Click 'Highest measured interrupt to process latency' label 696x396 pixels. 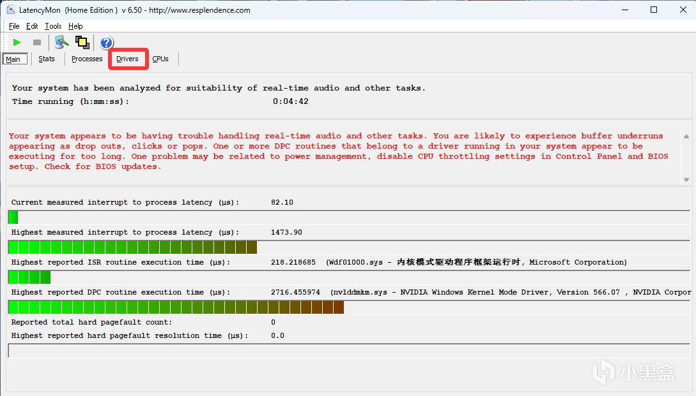(125, 233)
